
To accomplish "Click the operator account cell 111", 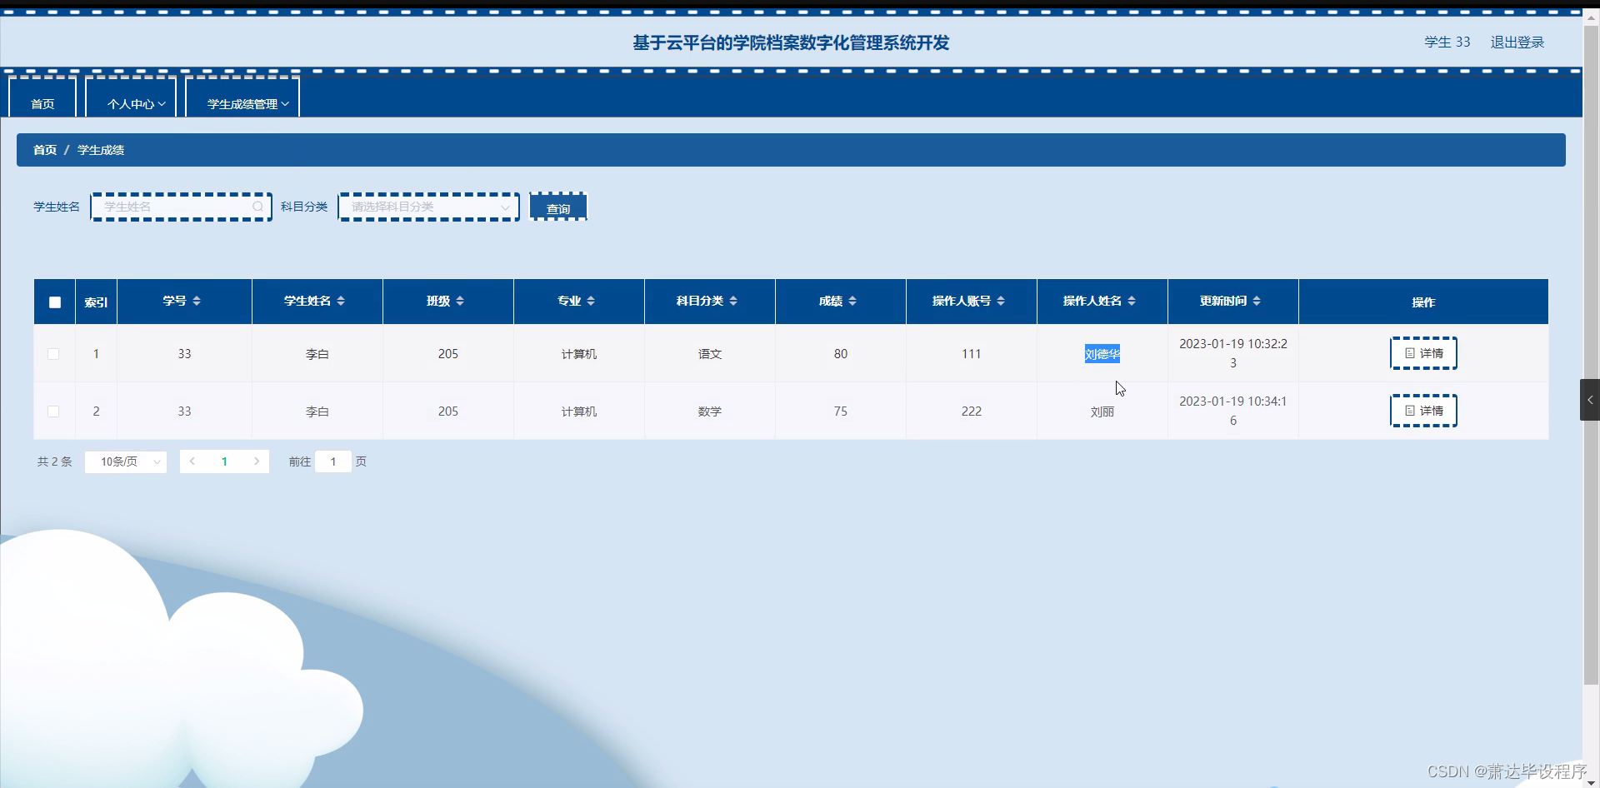I will point(972,354).
